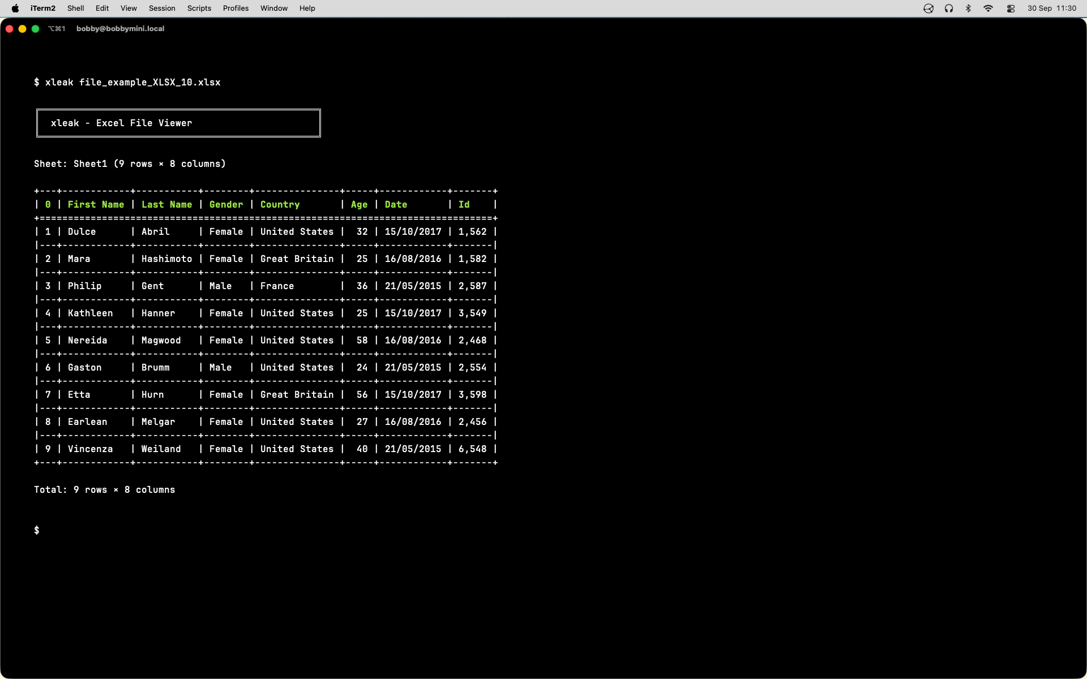This screenshot has height=679, width=1087.
Task: Open the Session menu
Action: coord(162,8)
